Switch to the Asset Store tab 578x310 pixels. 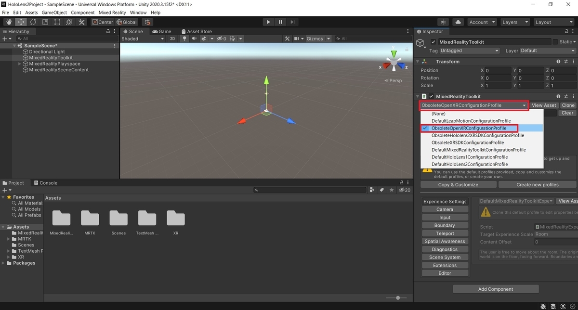[197, 31]
